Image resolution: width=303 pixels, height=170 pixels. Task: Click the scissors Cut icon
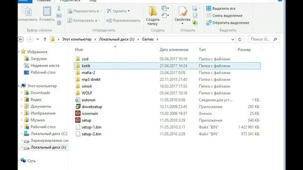click(59, 8)
